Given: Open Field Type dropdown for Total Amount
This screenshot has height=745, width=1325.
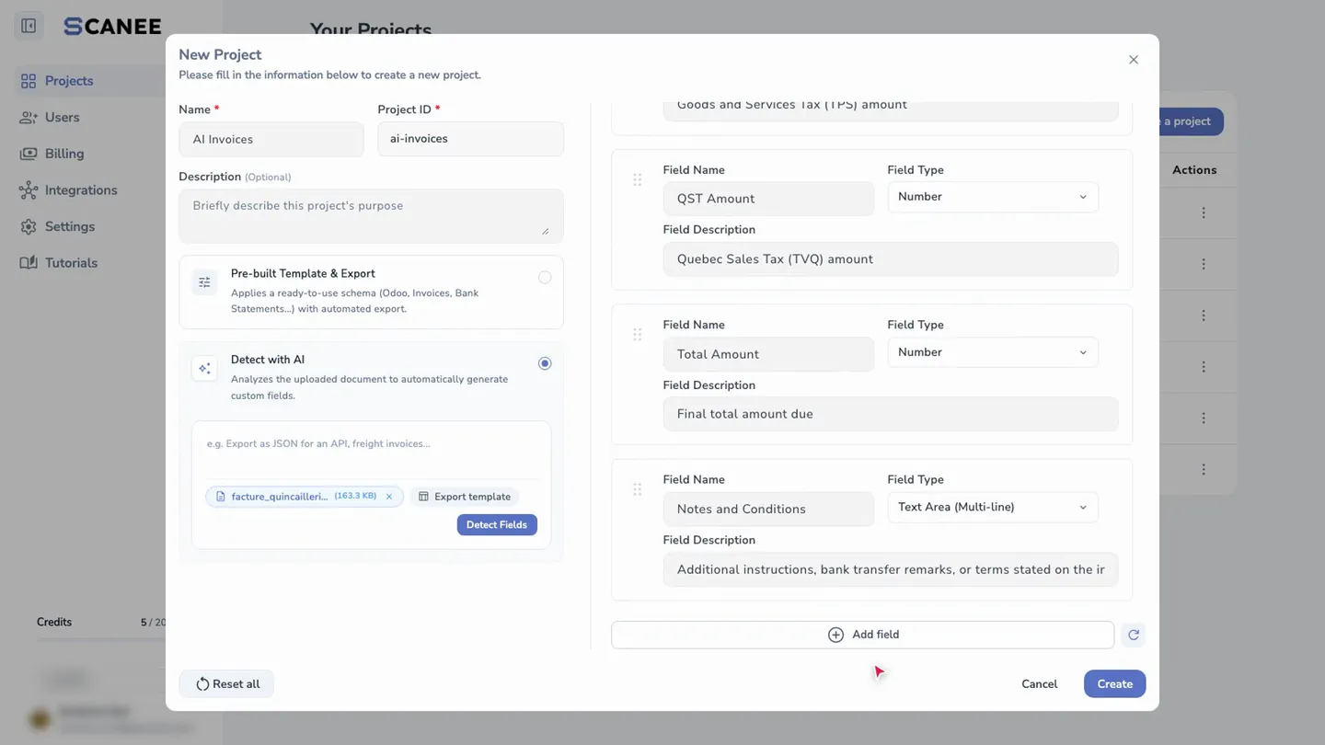Looking at the screenshot, I should pyautogui.click(x=993, y=352).
